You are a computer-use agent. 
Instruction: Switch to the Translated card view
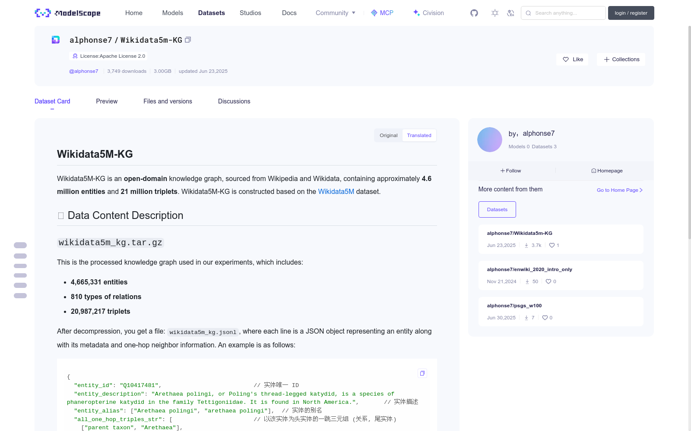[x=419, y=135]
